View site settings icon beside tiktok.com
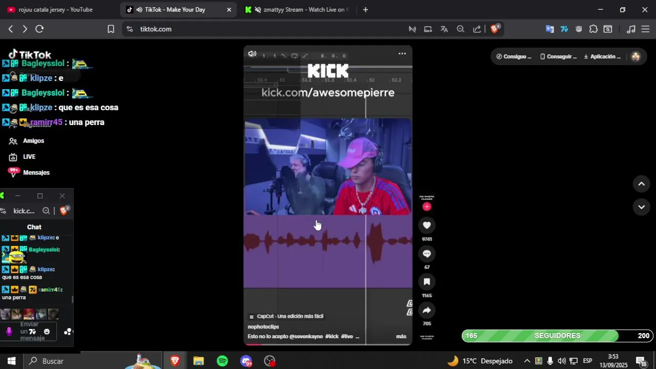This screenshot has height=369, width=656. point(129,29)
